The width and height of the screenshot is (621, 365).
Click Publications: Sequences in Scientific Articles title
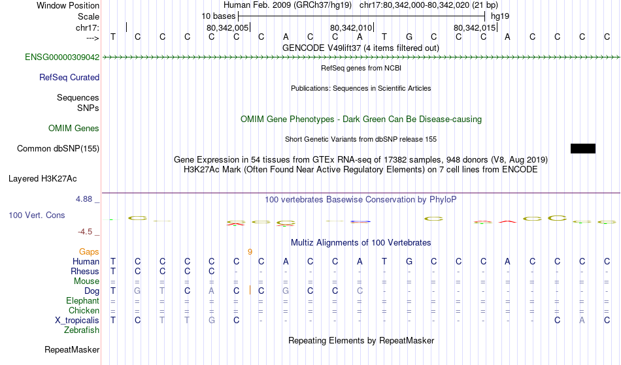(361, 88)
